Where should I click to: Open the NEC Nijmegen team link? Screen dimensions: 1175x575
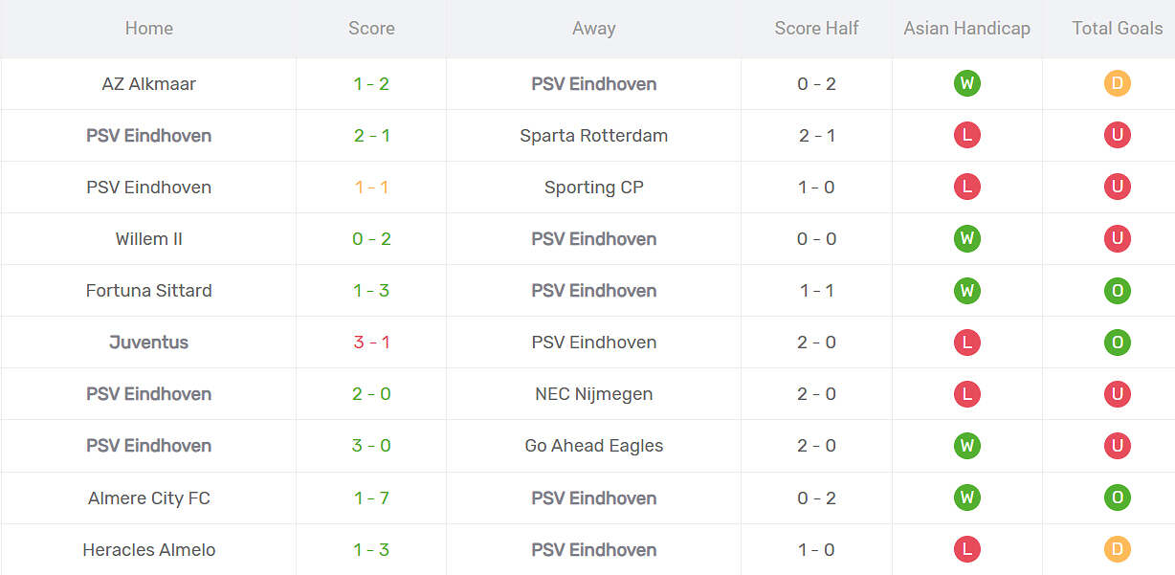pyautogui.click(x=593, y=393)
